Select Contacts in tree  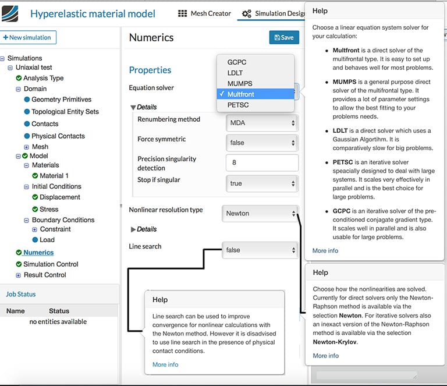click(x=45, y=124)
